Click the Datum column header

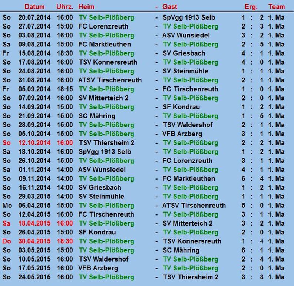(34, 7)
